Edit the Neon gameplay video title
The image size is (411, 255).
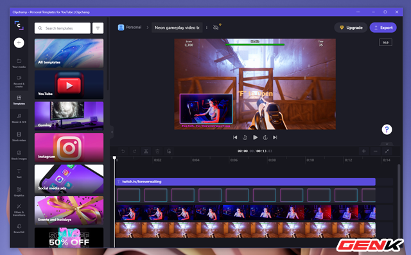pyautogui.click(x=177, y=28)
